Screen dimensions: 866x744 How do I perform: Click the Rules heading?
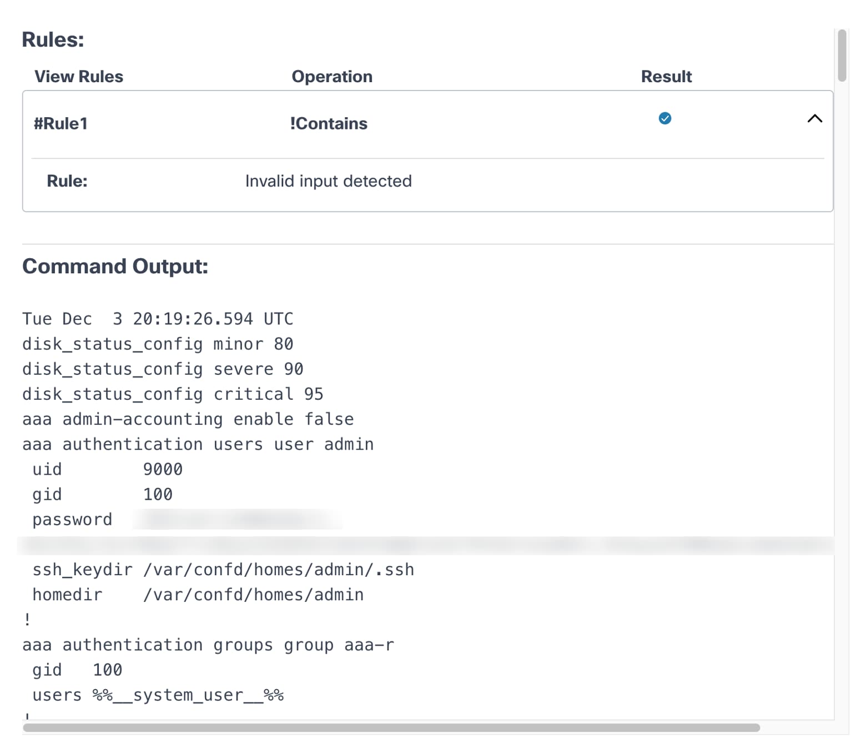coord(53,40)
